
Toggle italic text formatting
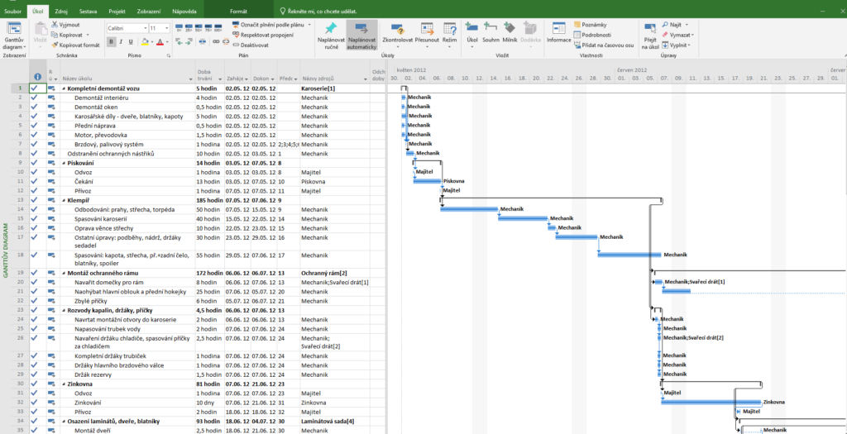(121, 41)
